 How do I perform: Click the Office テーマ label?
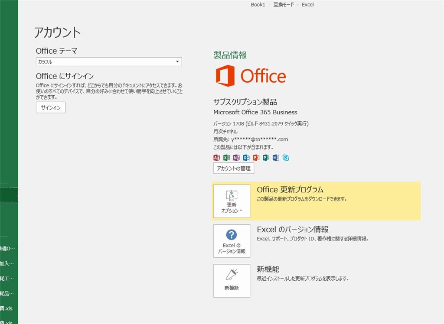coord(57,51)
